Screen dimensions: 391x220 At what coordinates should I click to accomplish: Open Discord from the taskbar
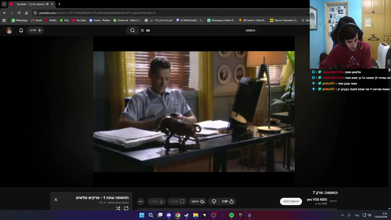click(x=169, y=215)
